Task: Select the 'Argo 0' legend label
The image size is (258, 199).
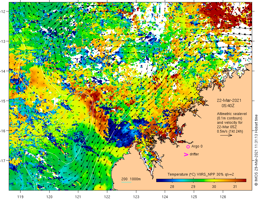Action: click(x=197, y=146)
